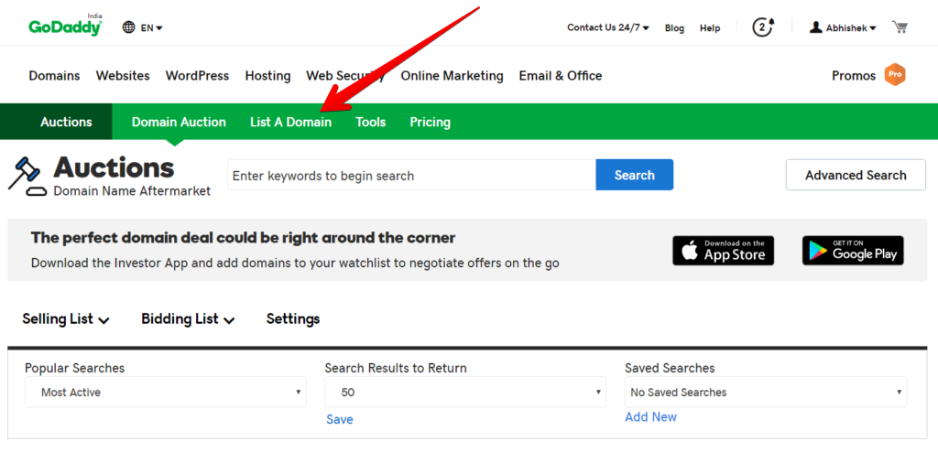Expand the Contact Us 24/7 menu
Image resolution: width=938 pixels, height=452 pixels.
point(608,27)
